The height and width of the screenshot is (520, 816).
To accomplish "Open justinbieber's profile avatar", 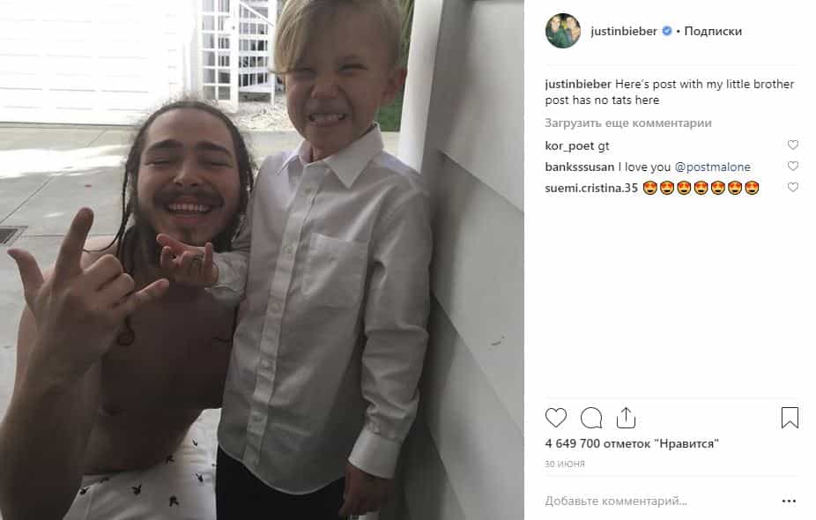I will click(x=562, y=31).
